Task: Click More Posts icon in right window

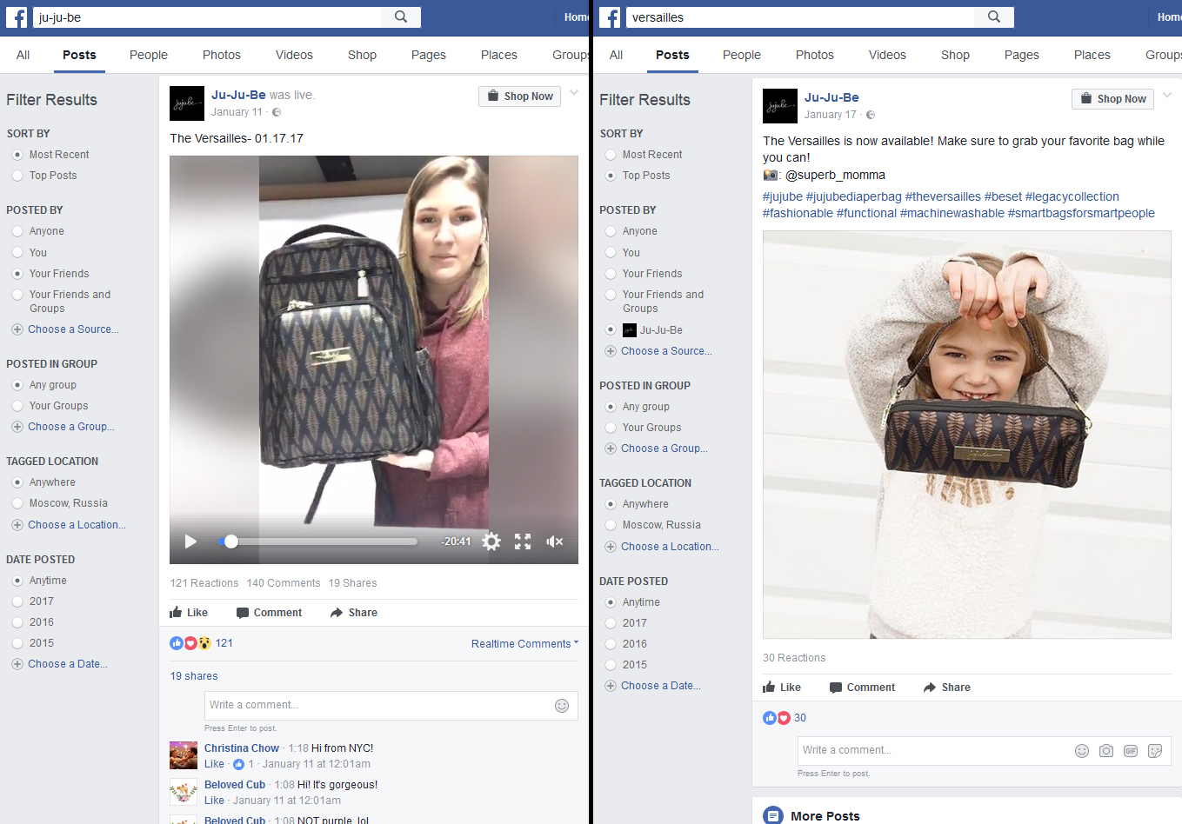Action: 773,816
